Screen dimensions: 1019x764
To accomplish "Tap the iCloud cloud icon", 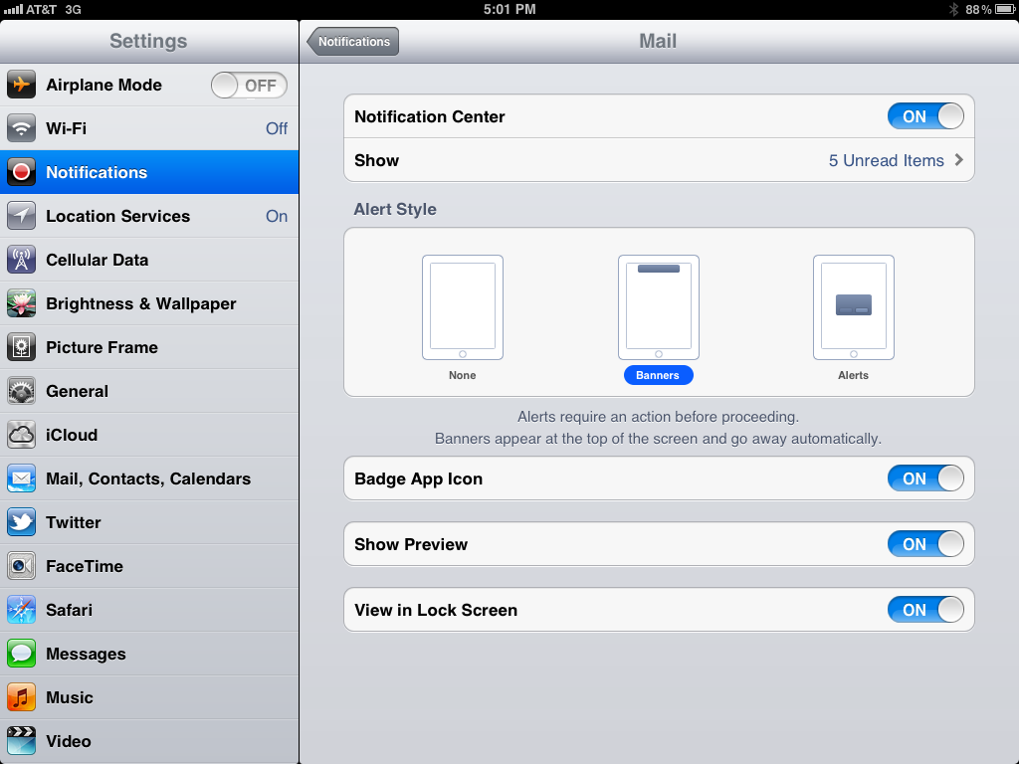I will click(22, 435).
